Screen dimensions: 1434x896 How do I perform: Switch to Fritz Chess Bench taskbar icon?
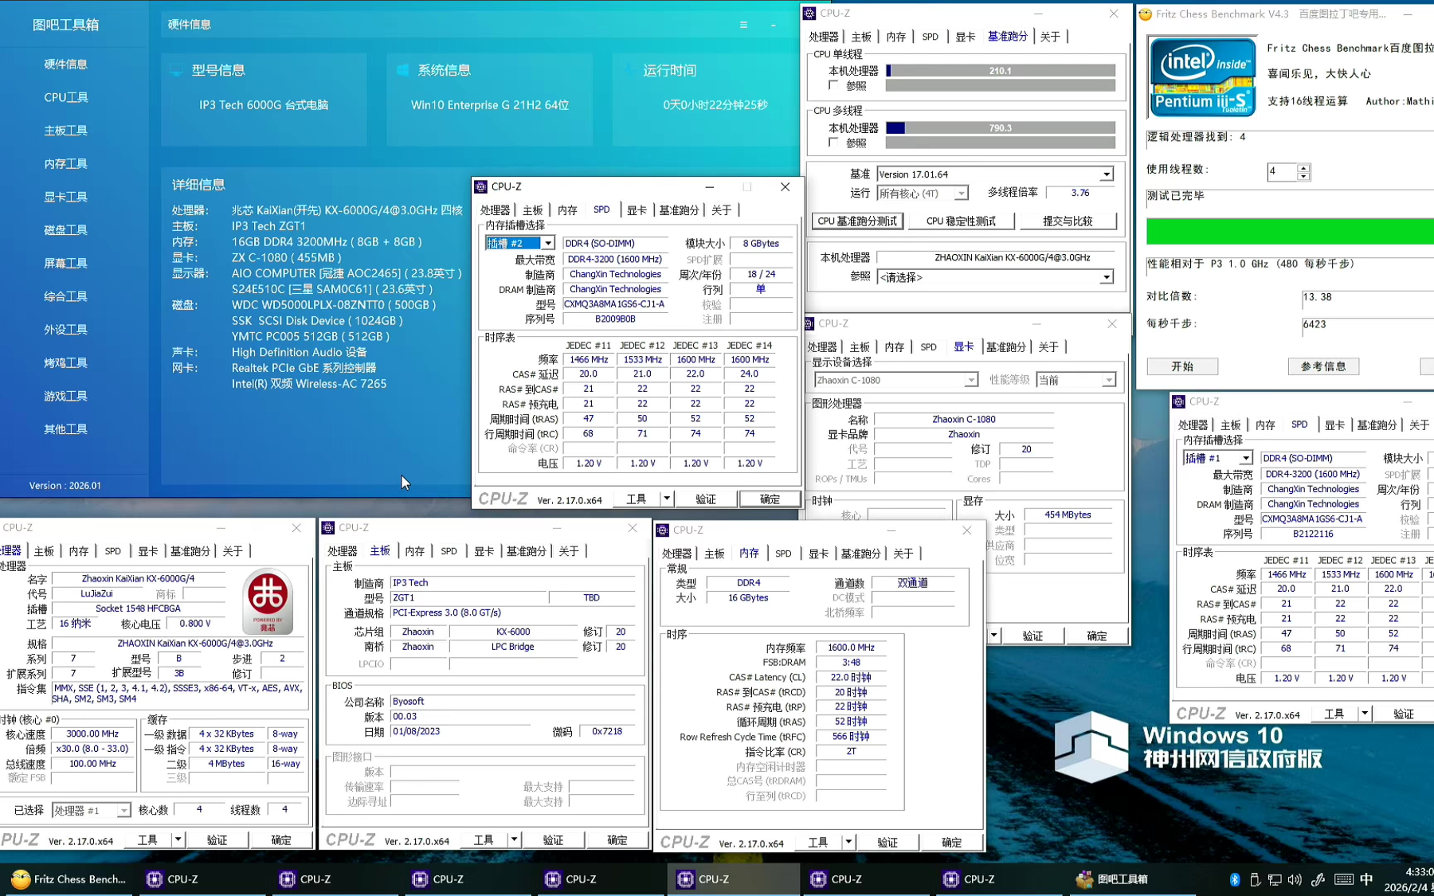(x=69, y=879)
